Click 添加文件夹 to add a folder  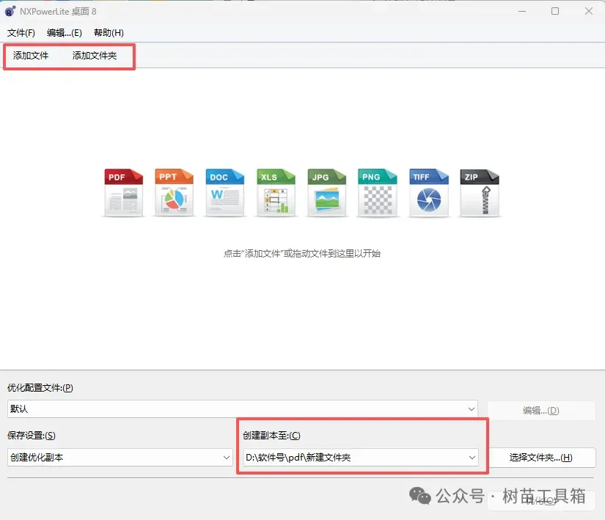95,56
